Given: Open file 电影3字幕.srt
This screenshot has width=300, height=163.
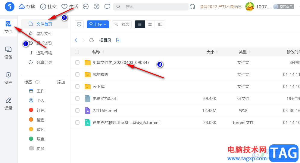Looking at the screenshot, I should click(x=105, y=98).
